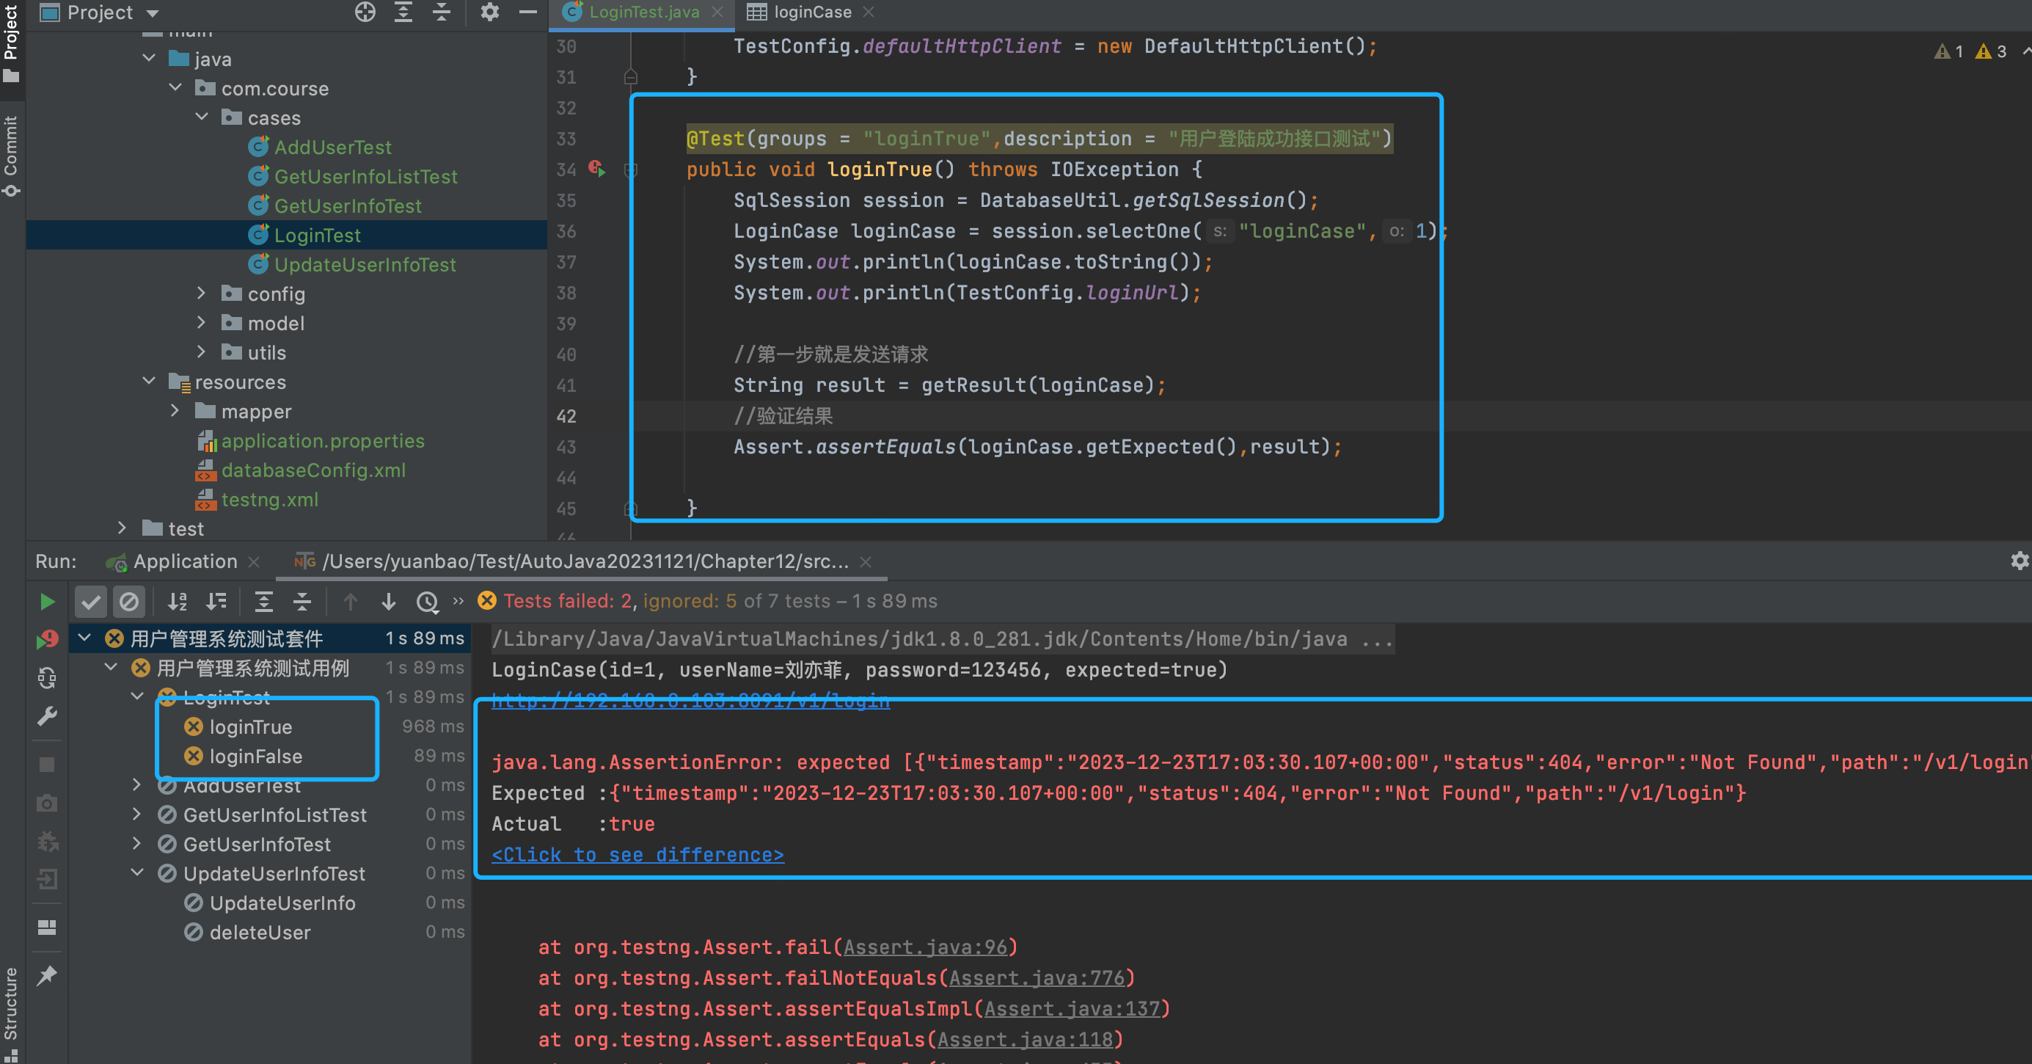Open the test history clock icon
This screenshot has width=2032, height=1064.
click(x=427, y=602)
